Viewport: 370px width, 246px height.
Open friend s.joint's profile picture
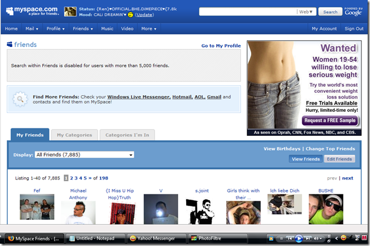point(202,211)
